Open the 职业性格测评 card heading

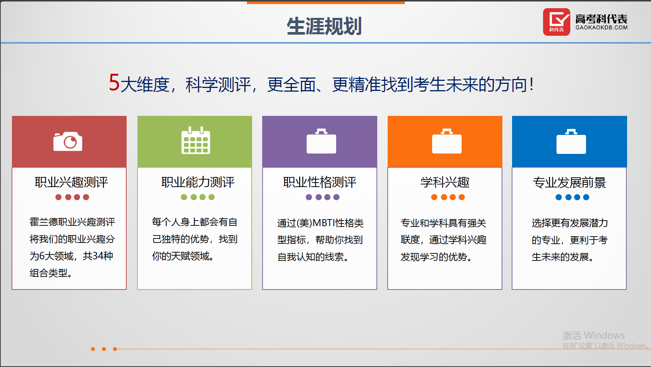(320, 182)
